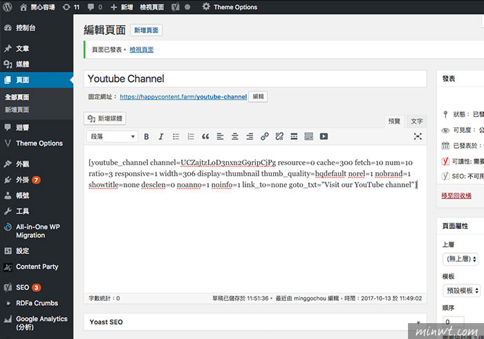This screenshot has height=339, width=484.
Task: Open 媒體 media menu in sidebar
Action: (37, 64)
